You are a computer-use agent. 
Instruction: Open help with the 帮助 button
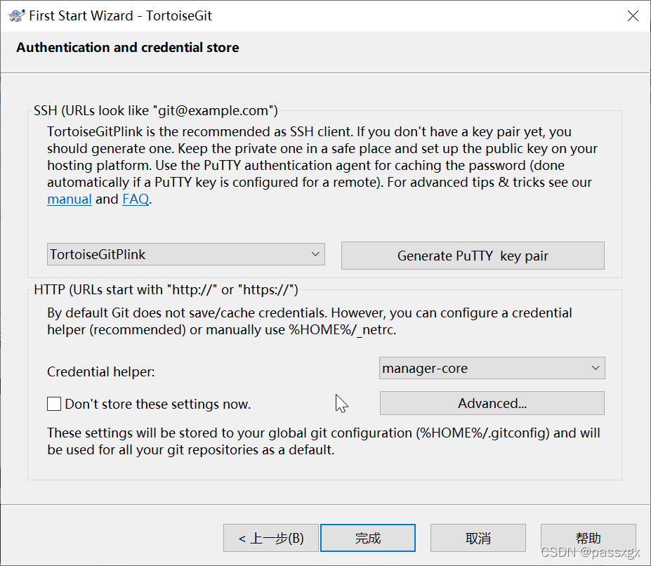[x=588, y=538]
